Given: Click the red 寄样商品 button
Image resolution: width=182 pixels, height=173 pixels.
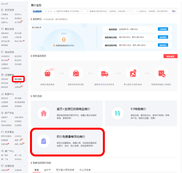Looking at the screenshot, I should 170,57.
